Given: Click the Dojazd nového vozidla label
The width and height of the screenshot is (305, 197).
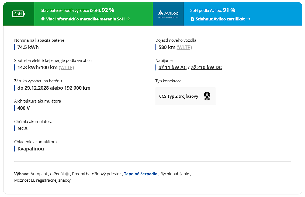Looking at the screenshot, I should tap(176, 40).
